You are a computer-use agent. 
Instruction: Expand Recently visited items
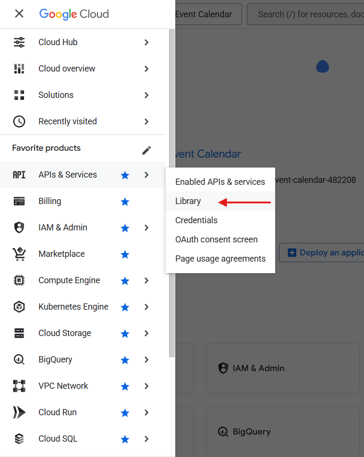click(146, 121)
